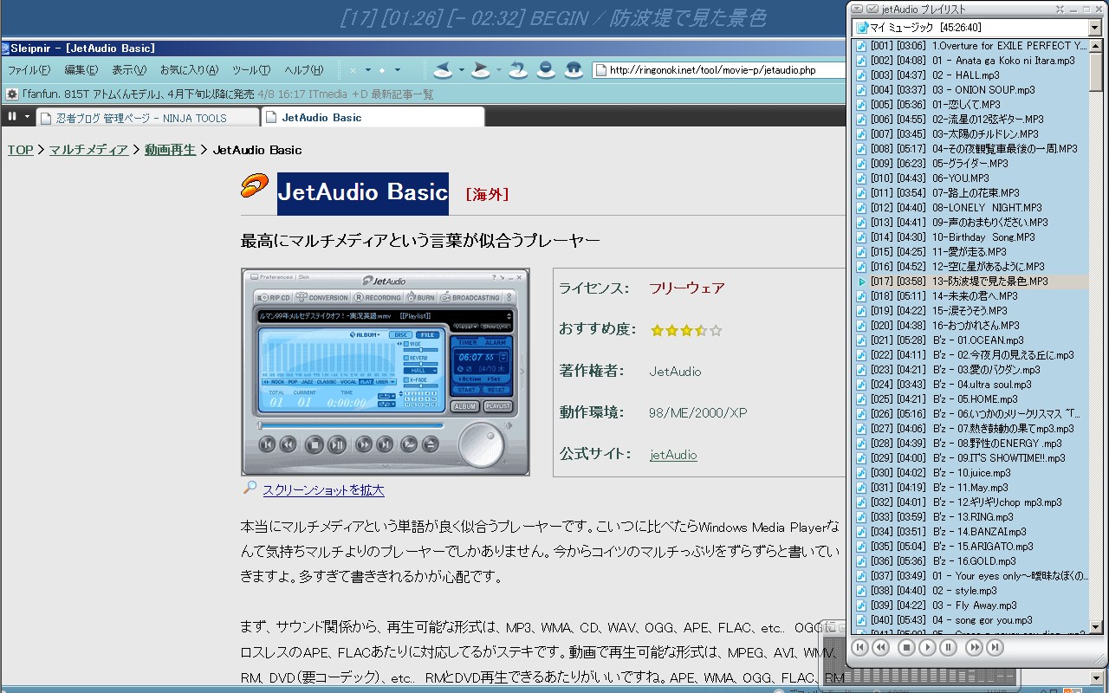1109x693 pixels.
Task: Reload the page in Sleipnir
Action: (x=518, y=69)
